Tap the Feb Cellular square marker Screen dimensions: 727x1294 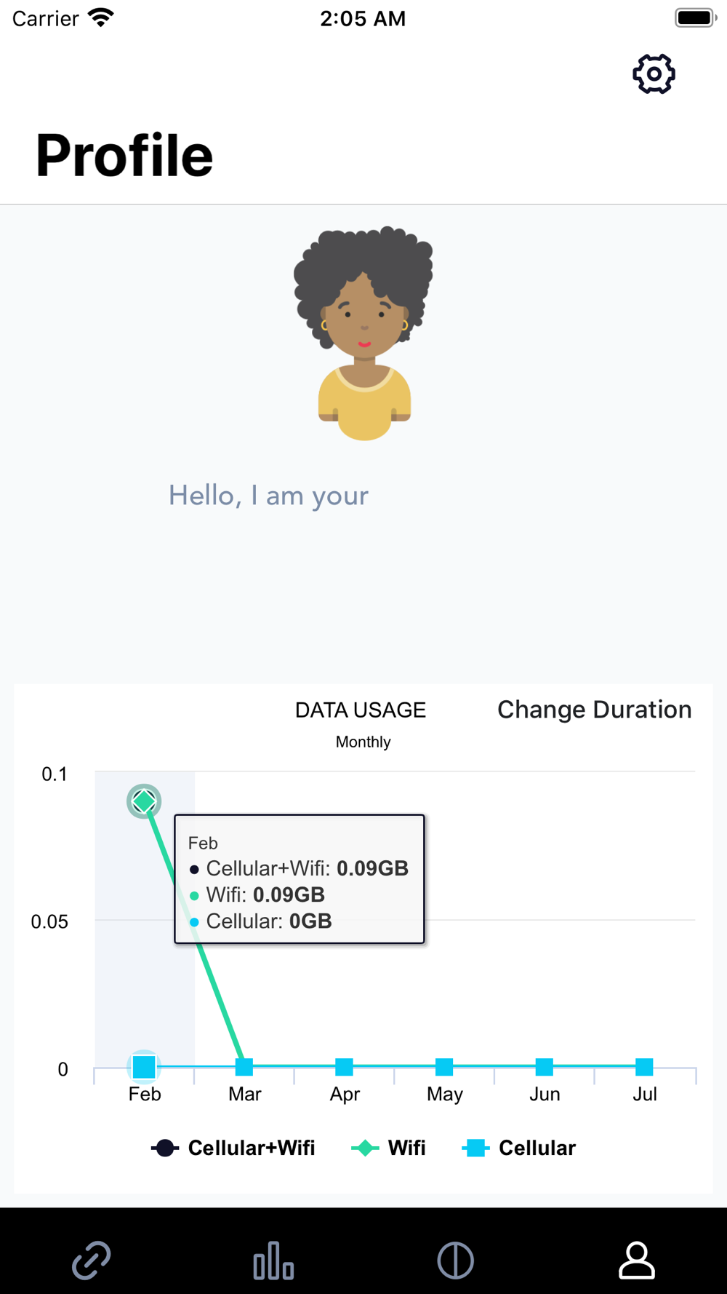[x=144, y=1067]
